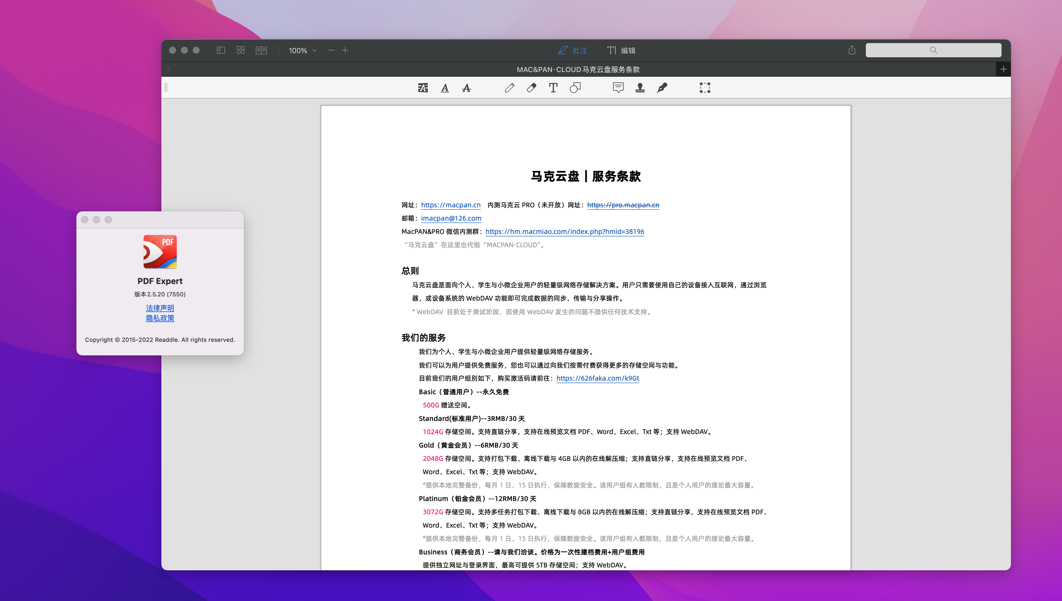
Task: Open the note comment tool
Action: pyautogui.click(x=618, y=87)
